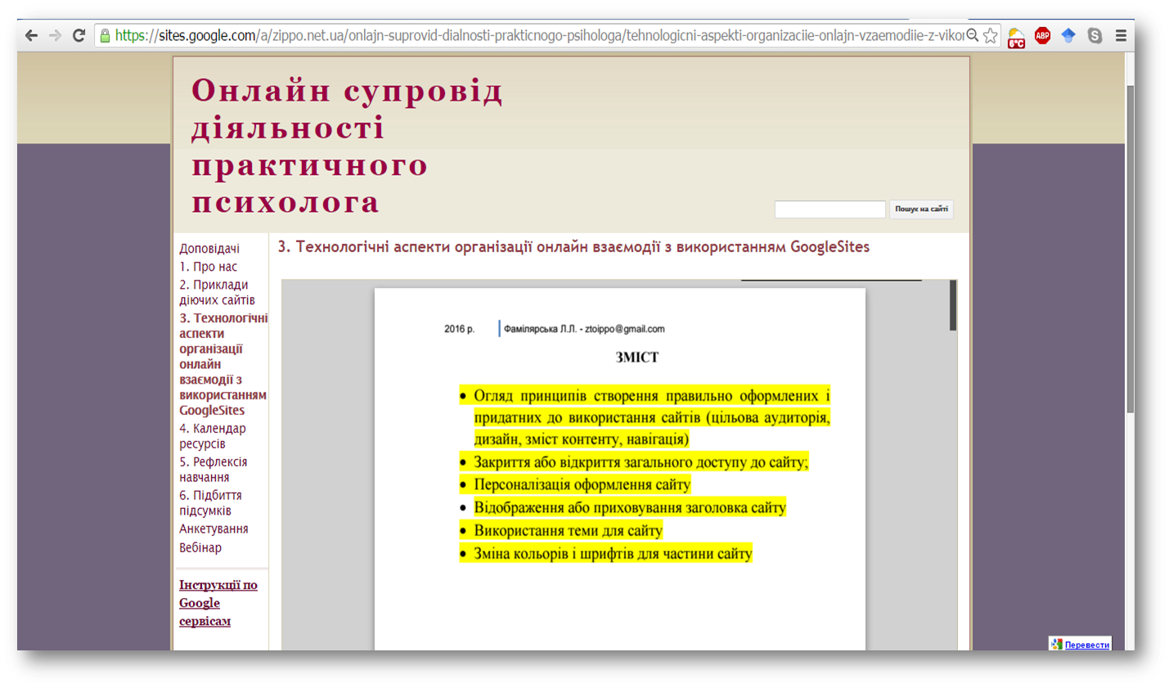Bookmark this page with the star icon

click(x=991, y=35)
